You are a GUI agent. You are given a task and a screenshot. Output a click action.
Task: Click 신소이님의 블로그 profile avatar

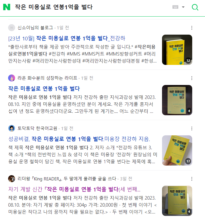point(12,28)
